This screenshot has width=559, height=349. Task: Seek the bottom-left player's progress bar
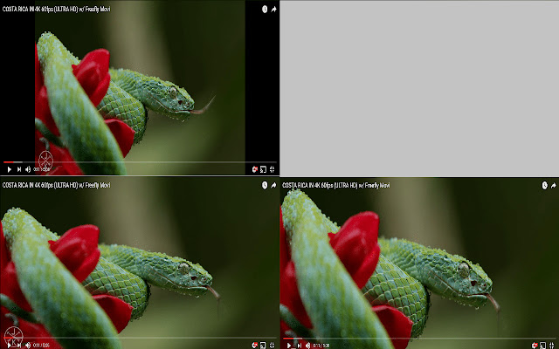140,338
